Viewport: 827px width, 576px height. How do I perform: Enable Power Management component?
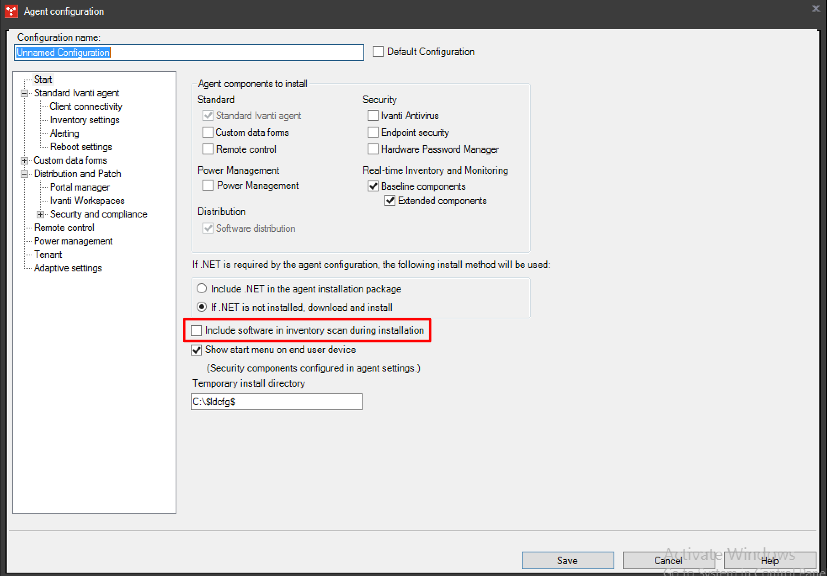pyautogui.click(x=208, y=185)
